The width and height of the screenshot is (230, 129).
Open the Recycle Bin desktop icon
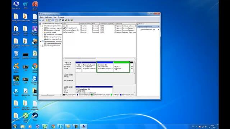16,55
